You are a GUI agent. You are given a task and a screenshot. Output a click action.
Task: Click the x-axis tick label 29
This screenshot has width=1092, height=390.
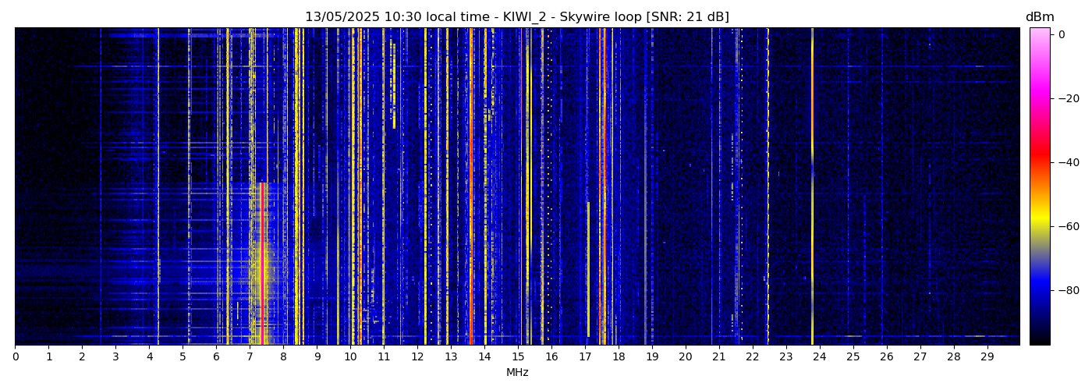point(987,357)
